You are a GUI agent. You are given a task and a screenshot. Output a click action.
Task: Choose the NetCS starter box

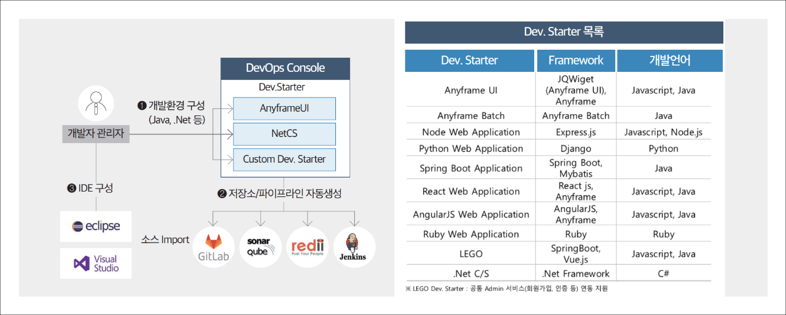pos(284,134)
